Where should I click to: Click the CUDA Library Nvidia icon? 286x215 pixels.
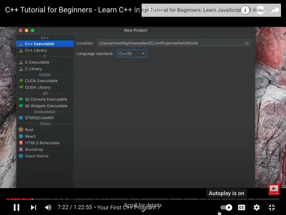tap(21, 87)
